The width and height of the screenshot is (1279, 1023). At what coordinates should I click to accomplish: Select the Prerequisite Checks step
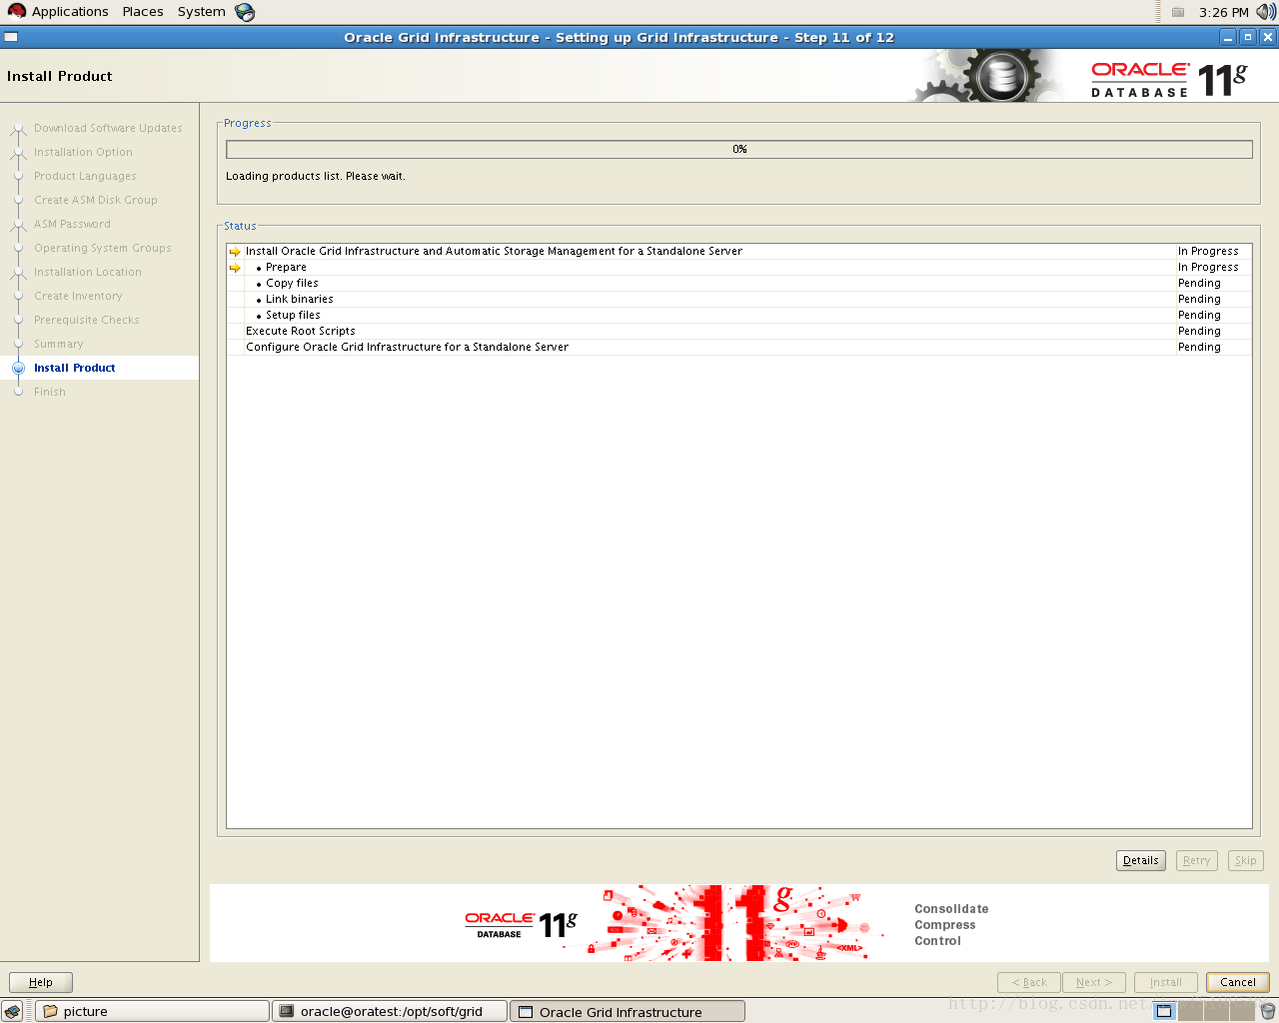[x=87, y=320]
